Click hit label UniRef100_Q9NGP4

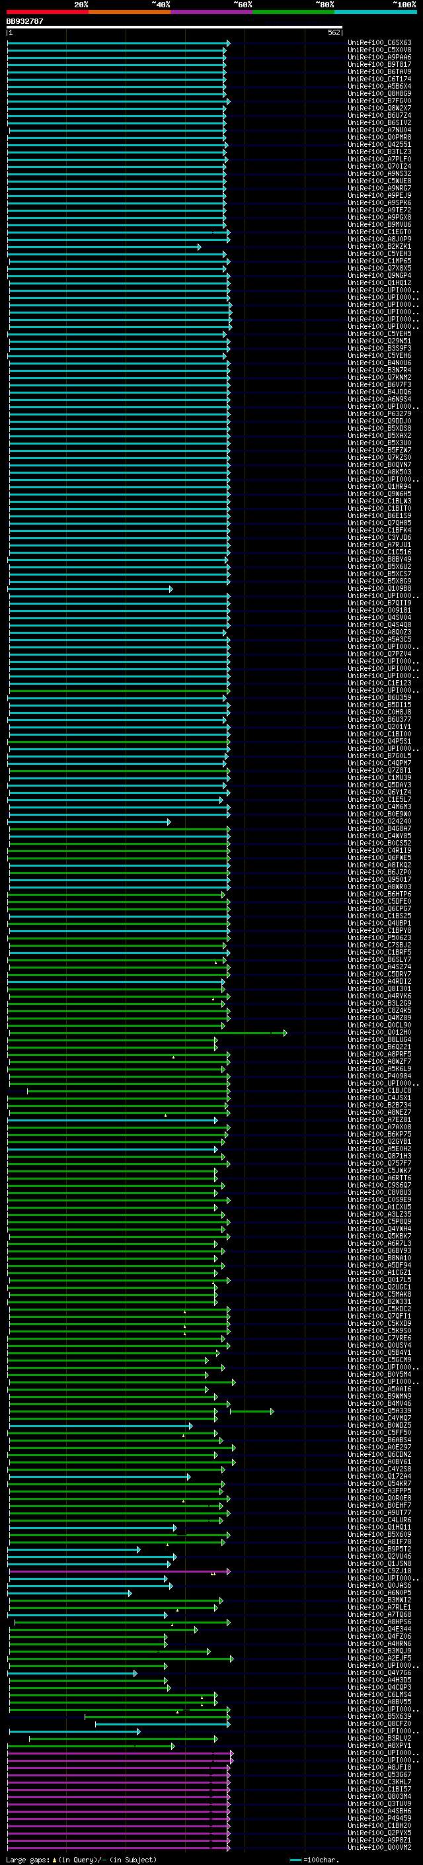(x=379, y=276)
